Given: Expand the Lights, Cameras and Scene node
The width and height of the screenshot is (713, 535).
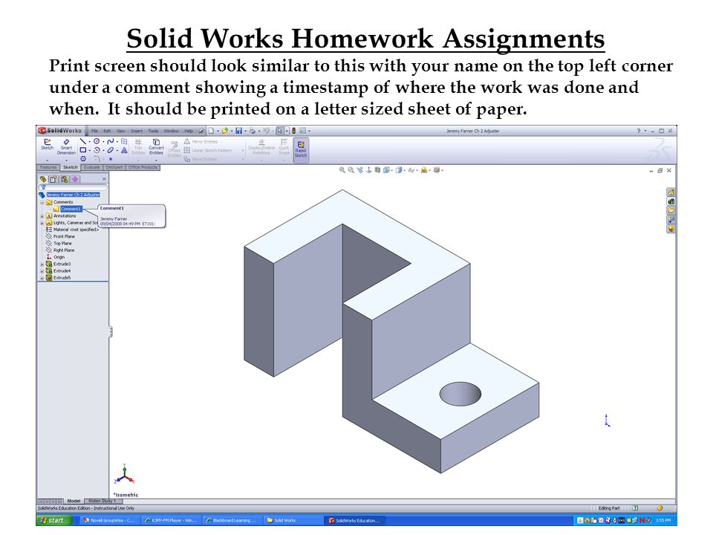Looking at the screenshot, I should point(42,223).
